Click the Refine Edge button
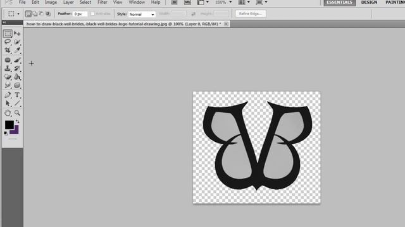The height and width of the screenshot is (227, 405). (x=251, y=14)
